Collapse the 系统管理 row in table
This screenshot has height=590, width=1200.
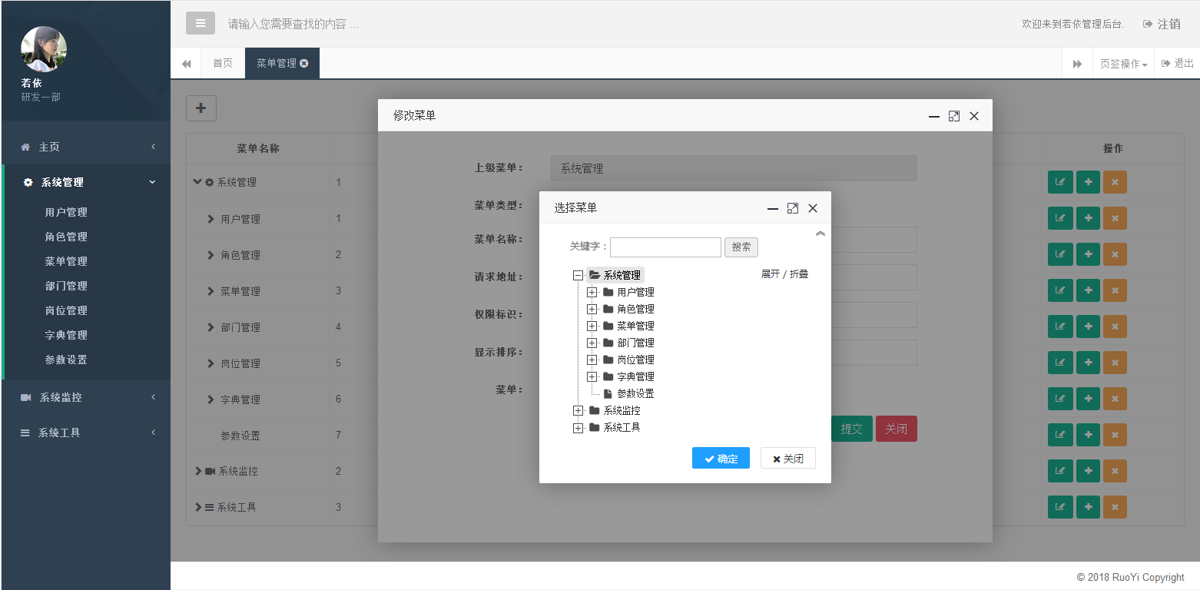[x=197, y=182]
